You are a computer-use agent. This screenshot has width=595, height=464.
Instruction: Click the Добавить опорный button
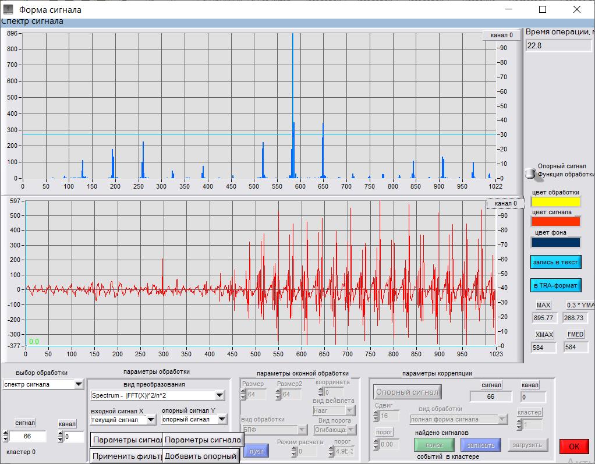201,456
